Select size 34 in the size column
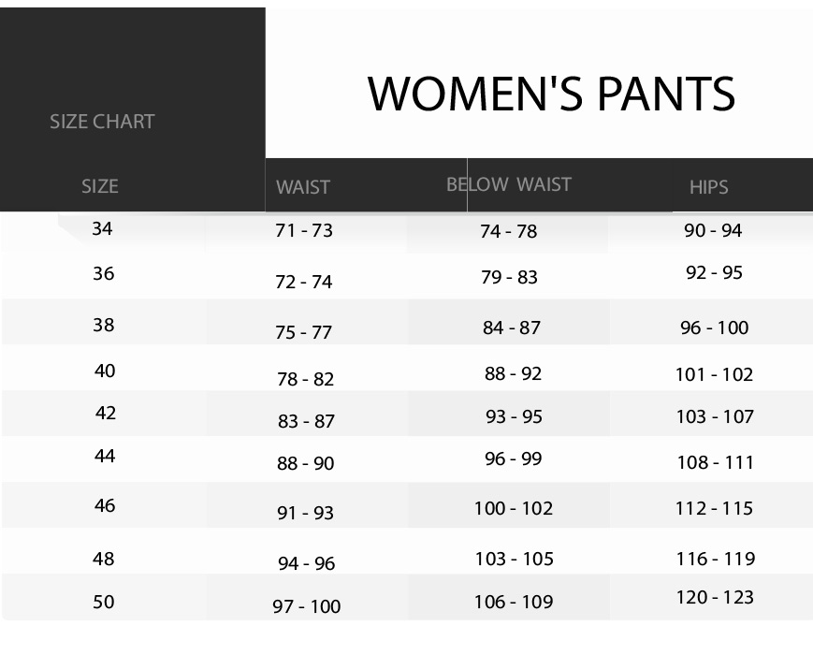Viewport: 813px width, 655px height. tap(102, 228)
